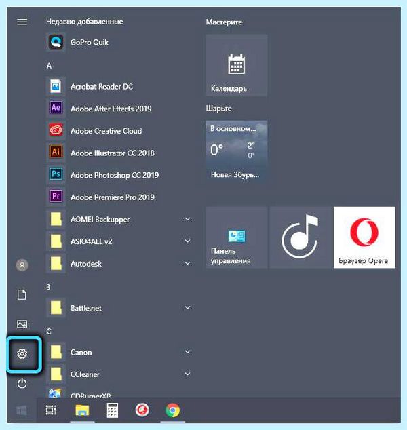
Task: Expand the CCleaner folder chevron
Action: coord(188,374)
